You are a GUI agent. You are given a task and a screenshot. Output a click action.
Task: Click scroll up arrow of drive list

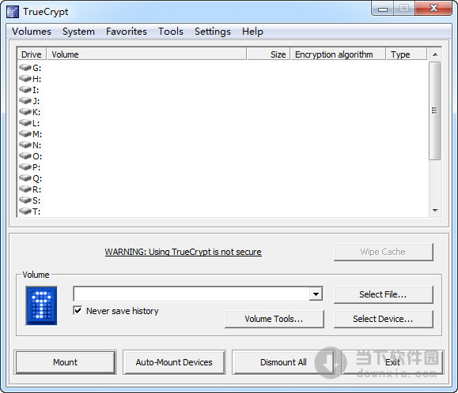[435, 54]
